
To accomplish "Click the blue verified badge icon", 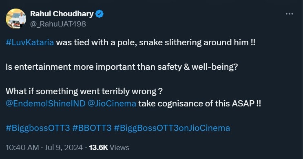I will pos(100,14).
